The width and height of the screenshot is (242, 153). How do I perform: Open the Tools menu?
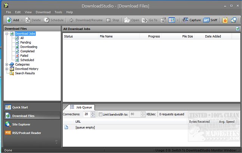[58, 12]
